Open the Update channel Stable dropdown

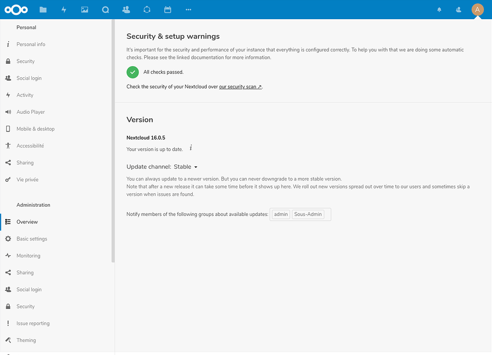[186, 167]
